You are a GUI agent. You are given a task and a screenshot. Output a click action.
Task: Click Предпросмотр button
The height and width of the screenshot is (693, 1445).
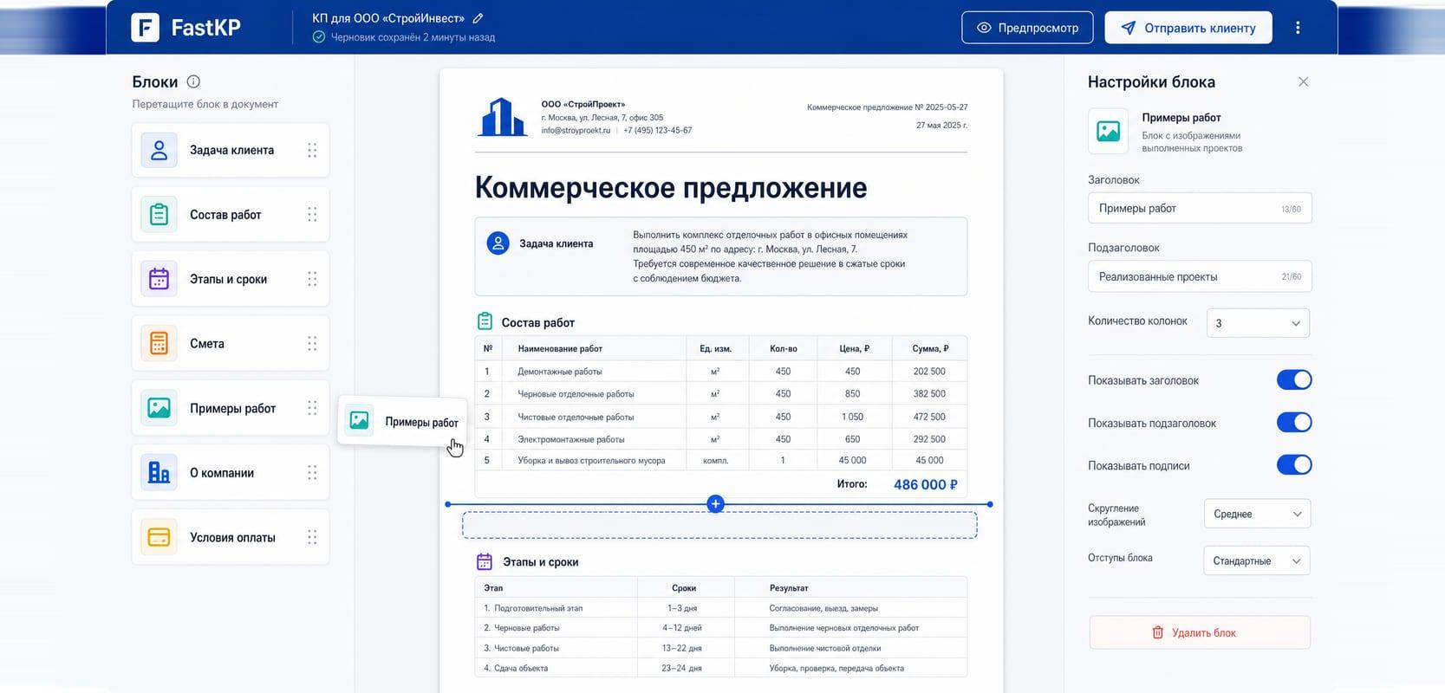coord(1027,28)
